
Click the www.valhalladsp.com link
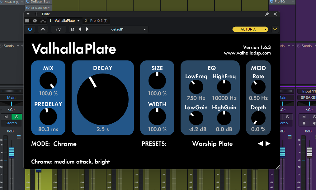click(247, 53)
